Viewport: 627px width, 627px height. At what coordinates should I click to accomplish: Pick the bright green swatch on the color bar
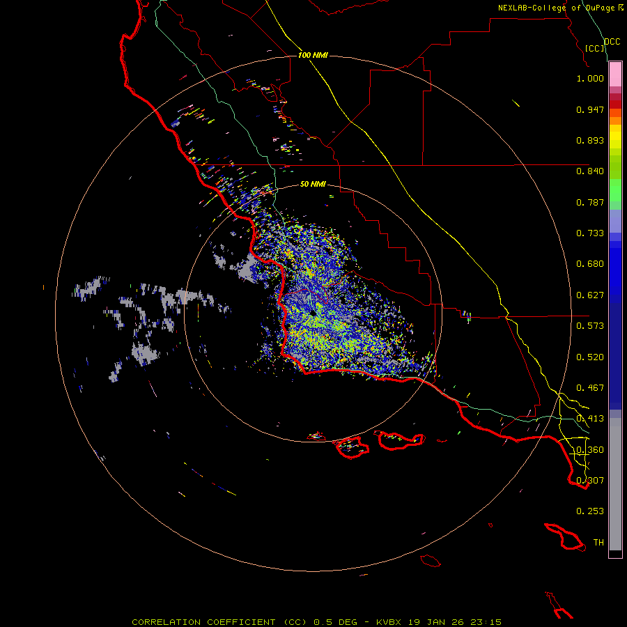(615, 190)
